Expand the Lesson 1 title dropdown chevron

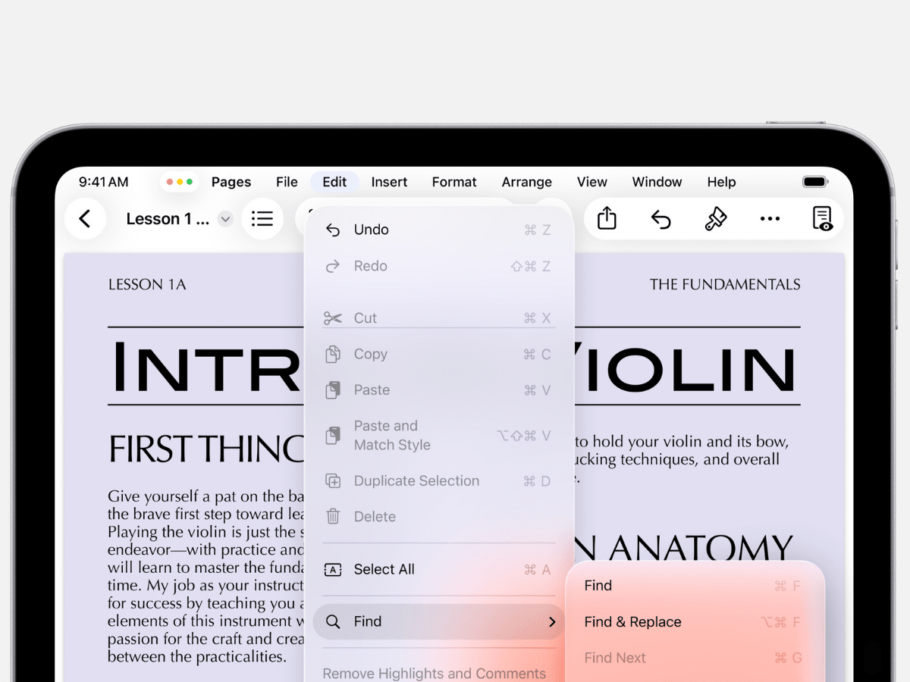[225, 219]
